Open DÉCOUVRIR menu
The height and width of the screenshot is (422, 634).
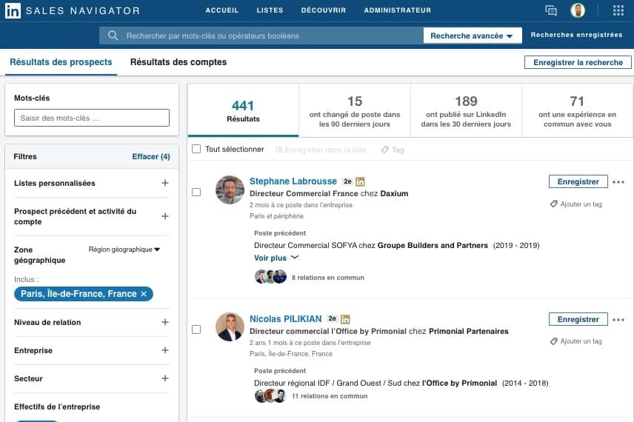tap(324, 10)
